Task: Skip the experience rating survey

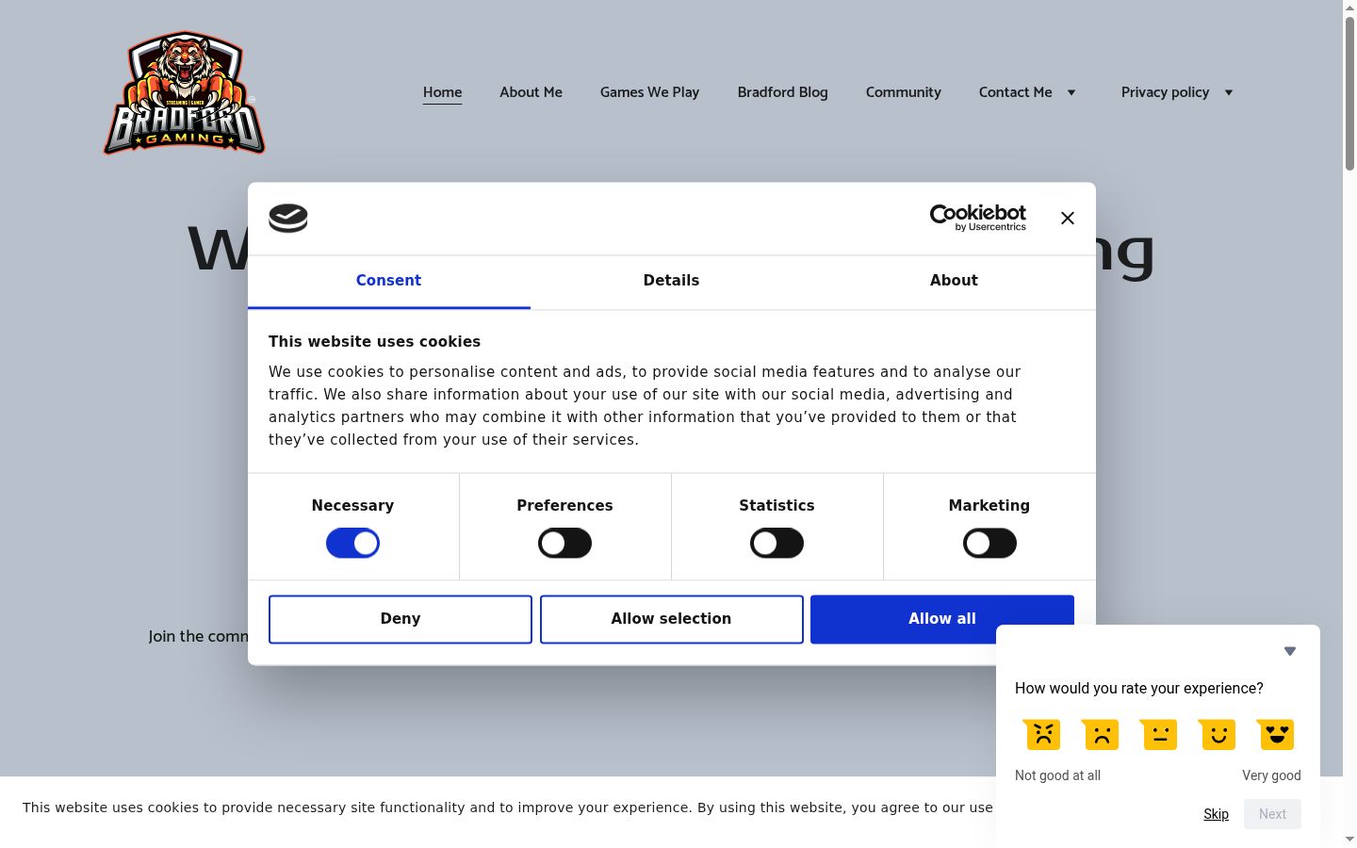Action: [x=1216, y=814]
